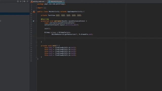
Task: Collapse the onCreate method fold marker
Action: coord(37,21)
